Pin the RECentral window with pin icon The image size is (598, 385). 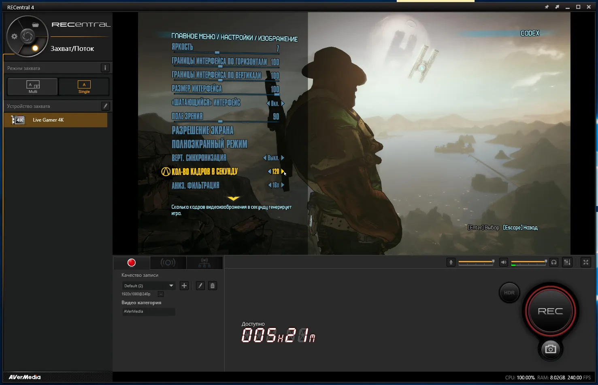tap(547, 7)
